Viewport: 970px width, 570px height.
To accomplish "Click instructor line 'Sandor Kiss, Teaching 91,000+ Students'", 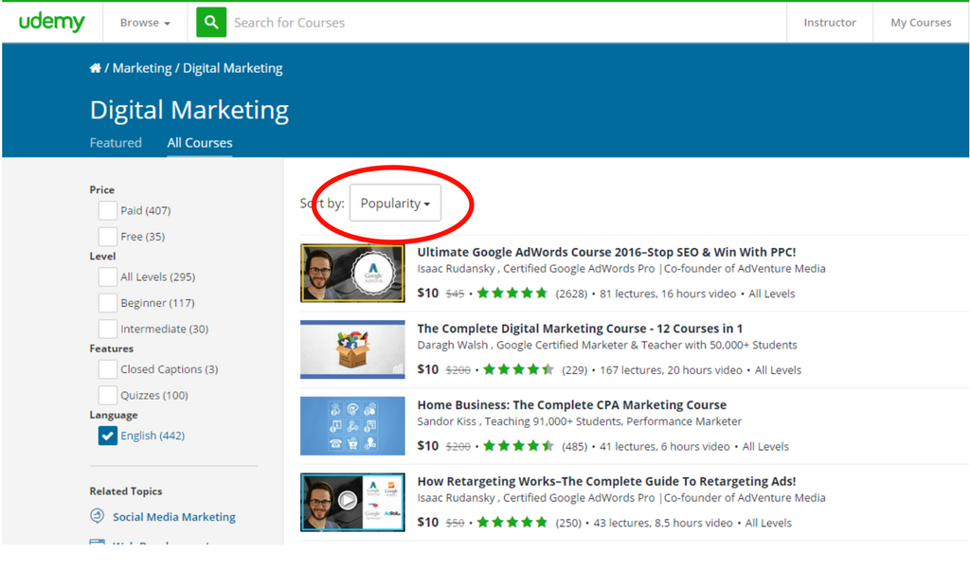I will pos(579,421).
